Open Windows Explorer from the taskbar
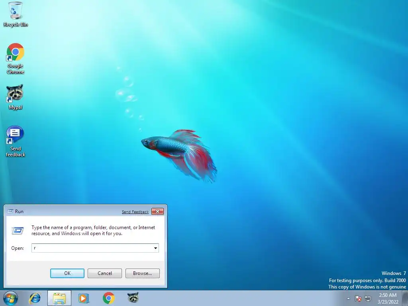The height and width of the screenshot is (306, 408). coord(59,298)
